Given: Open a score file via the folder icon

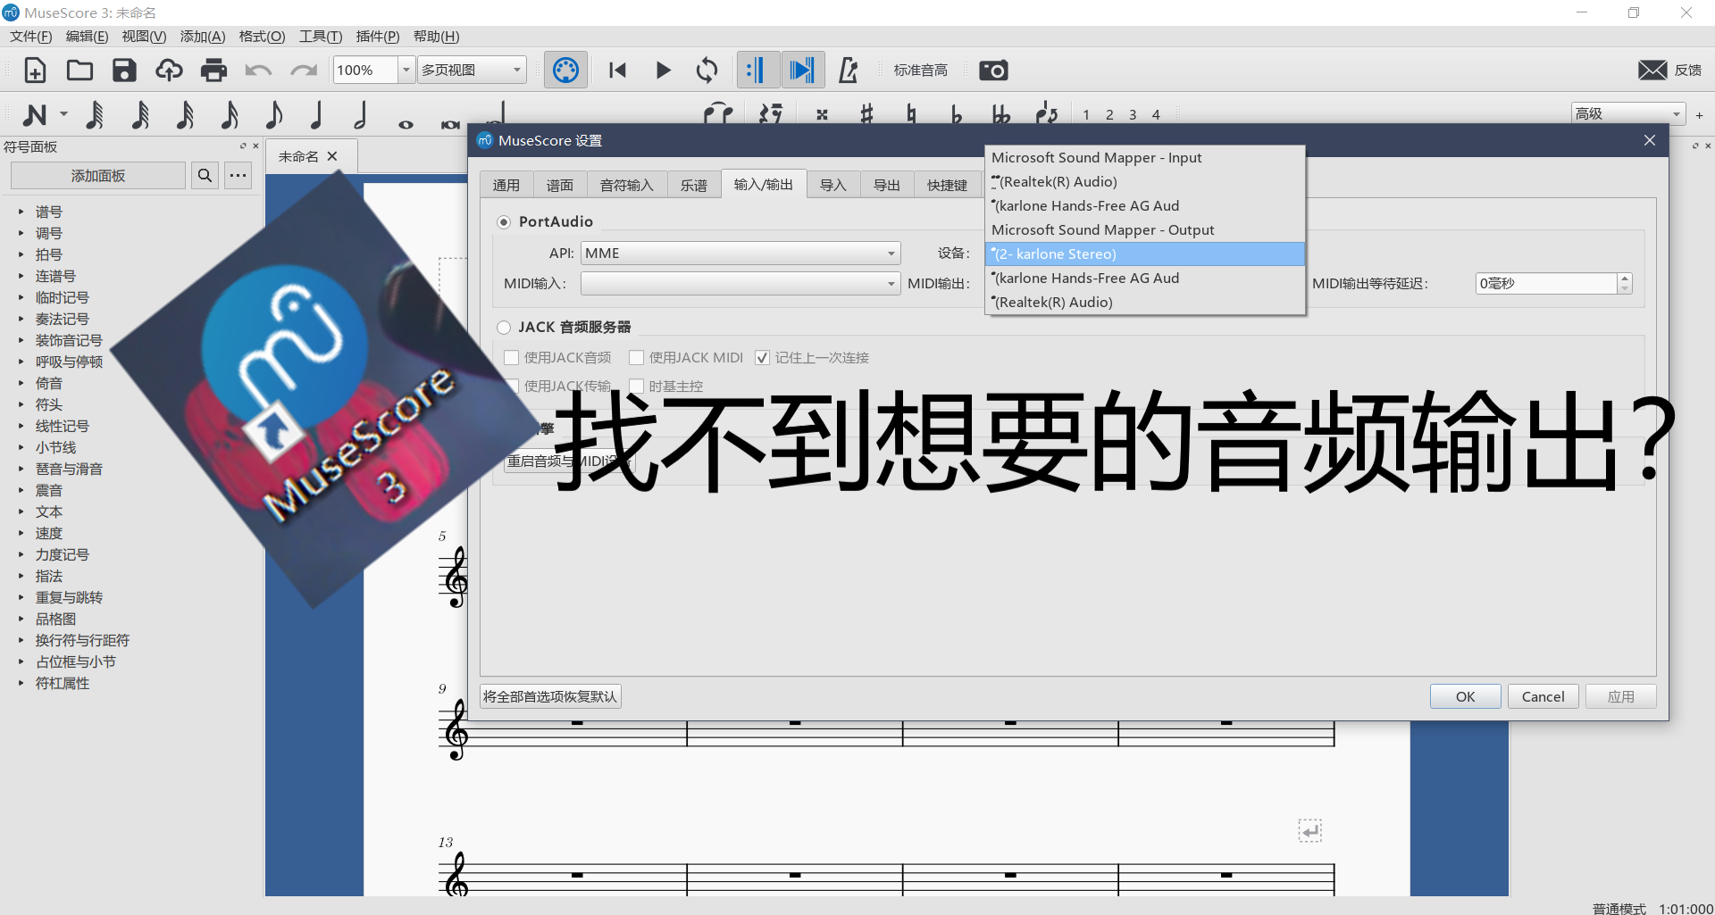Looking at the screenshot, I should tap(79, 70).
